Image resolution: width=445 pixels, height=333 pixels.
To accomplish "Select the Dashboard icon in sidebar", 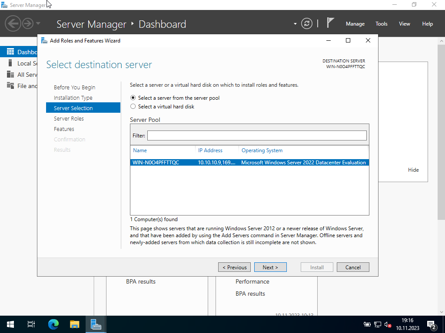I will click(10, 52).
